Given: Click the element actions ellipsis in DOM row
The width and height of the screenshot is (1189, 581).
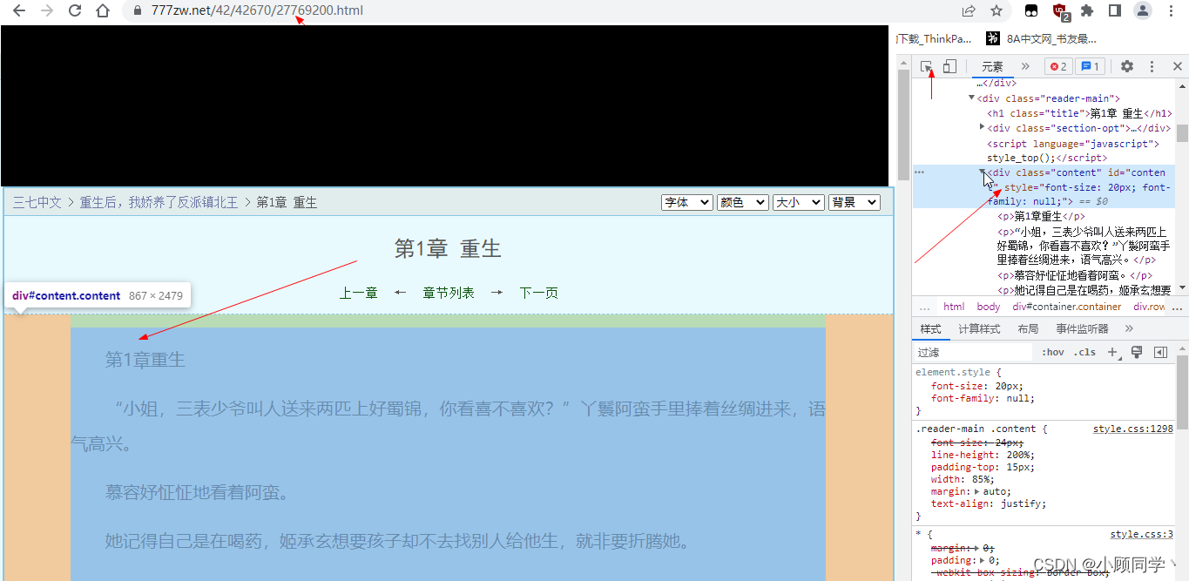Looking at the screenshot, I should [x=919, y=172].
